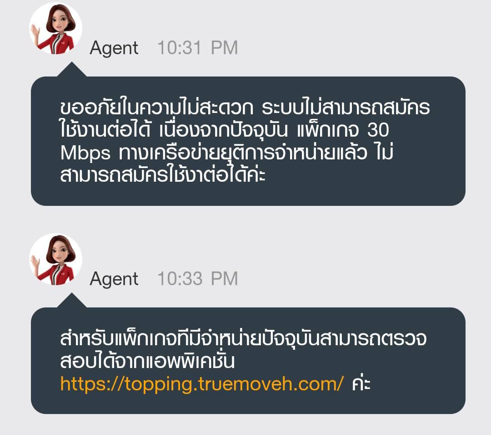Click the waving hand on the second Agent avatar
Screen dimensions: 491x435
coord(35,264)
